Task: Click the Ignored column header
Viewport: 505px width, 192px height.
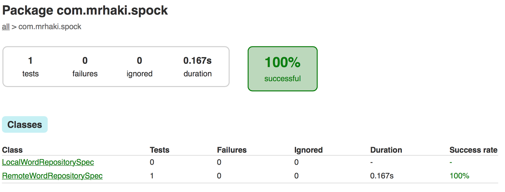Action: click(x=308, y=150)
